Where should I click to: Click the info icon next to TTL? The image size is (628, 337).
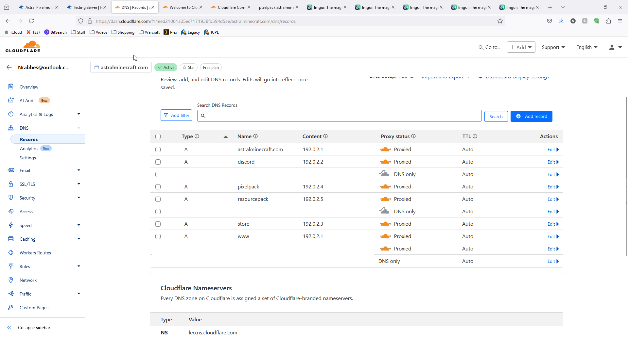pyautogui.click(x=475, y=136)
